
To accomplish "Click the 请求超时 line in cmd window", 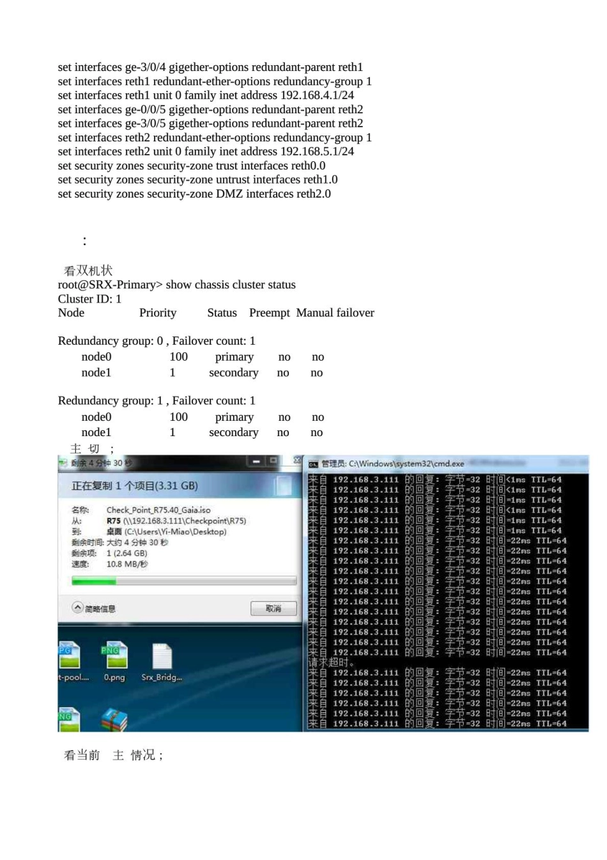I will click(331, 662).
